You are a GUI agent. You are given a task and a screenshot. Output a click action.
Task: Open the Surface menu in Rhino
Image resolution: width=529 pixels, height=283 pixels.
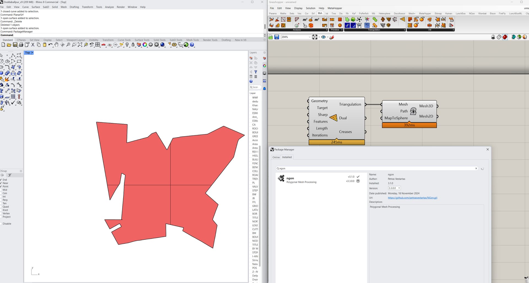click(x=36, y=7)
